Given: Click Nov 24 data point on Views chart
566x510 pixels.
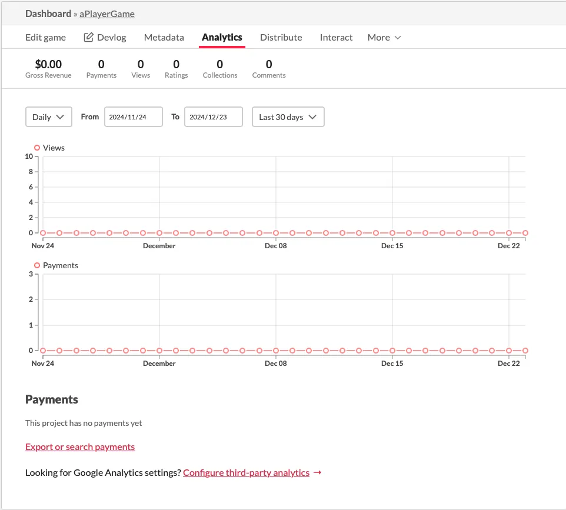Looking at the screenshot, I should [43, 233].
